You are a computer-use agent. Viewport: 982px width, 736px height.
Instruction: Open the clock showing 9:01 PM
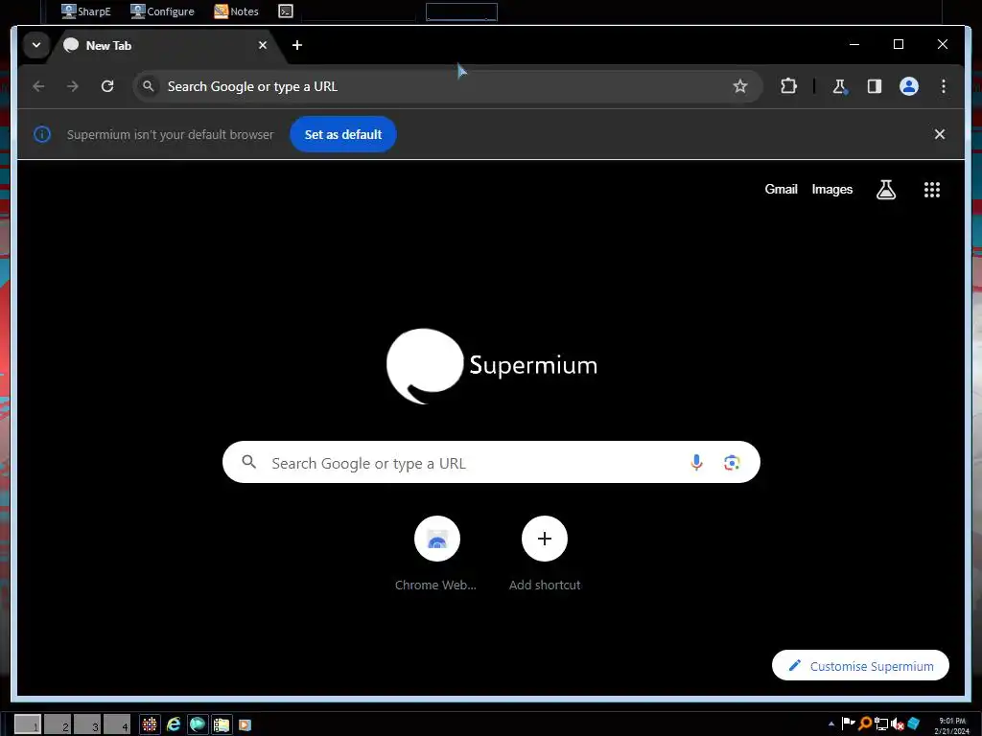click(x=952, y=725)
